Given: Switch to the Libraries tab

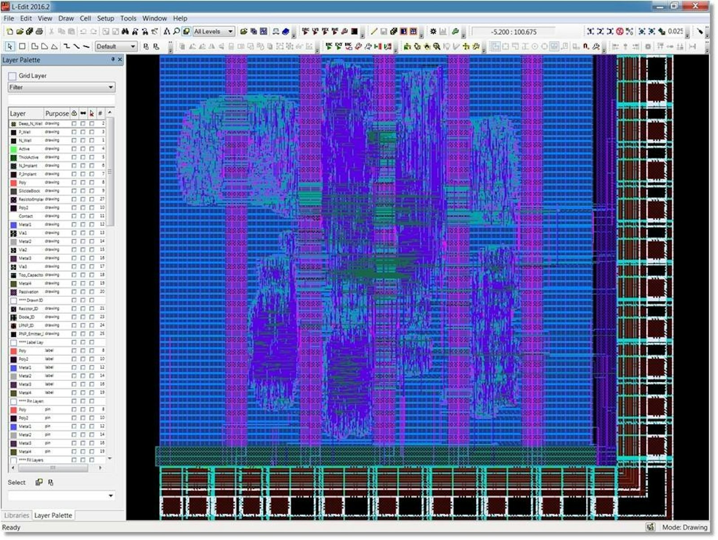Looking at the screenshot, I should (x=17, y=515).
